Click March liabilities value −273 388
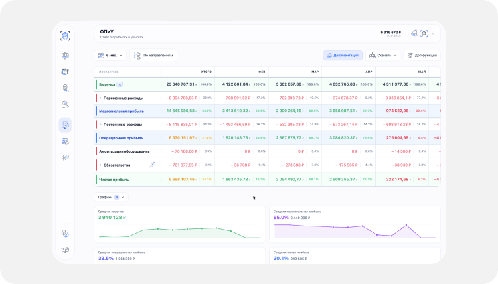This screenshot has height=284, width=498. pyautogui.click(x=293, y=165)
